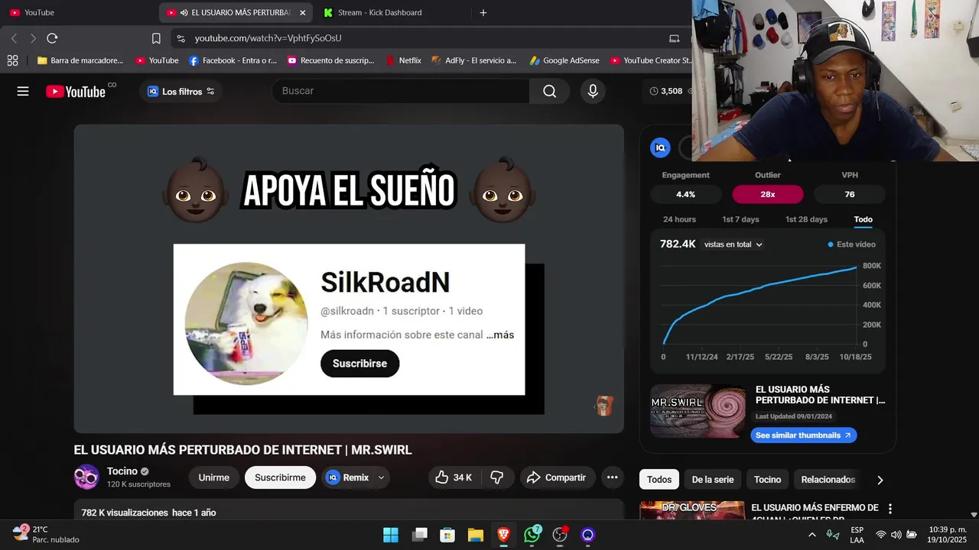Open the Windows Start menu
Image resolution: width=979 pixels, height=550 pixels.
[391, 535]
